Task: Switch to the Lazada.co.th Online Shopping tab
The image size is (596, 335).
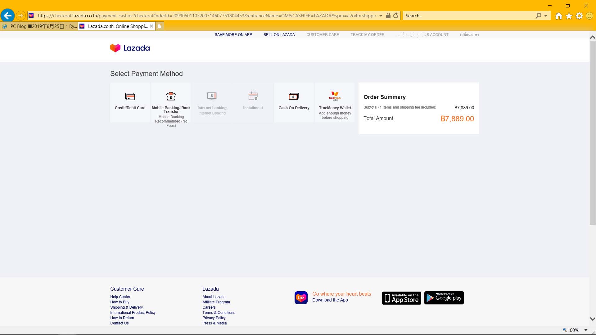Action: pyautogui.click(x=117, y=26)
